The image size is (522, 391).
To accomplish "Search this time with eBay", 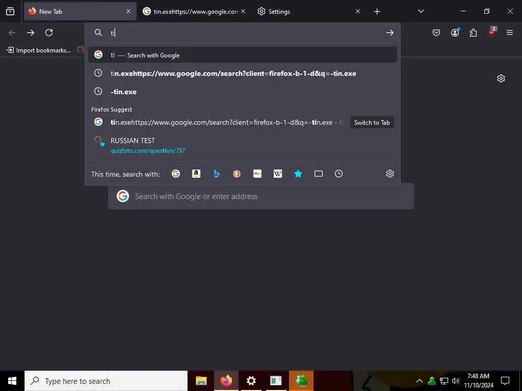I will pos(257,174).
